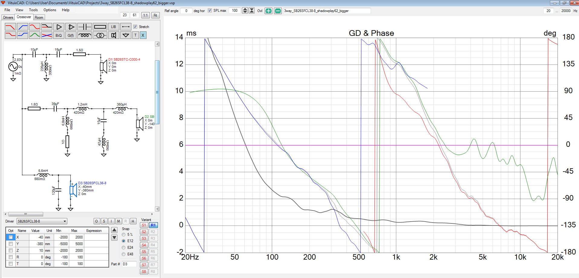Click schematic horizontal scroll-right arrow
Image resolution: width=579 pixels, height=278 pixels.
[152, 214]
